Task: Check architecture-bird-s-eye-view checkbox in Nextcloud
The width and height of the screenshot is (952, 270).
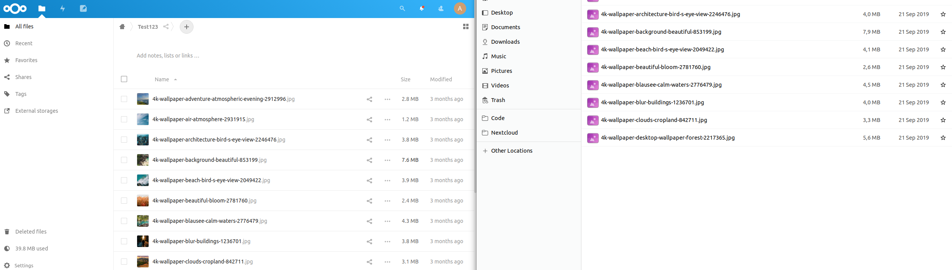Action: (124, 140)
